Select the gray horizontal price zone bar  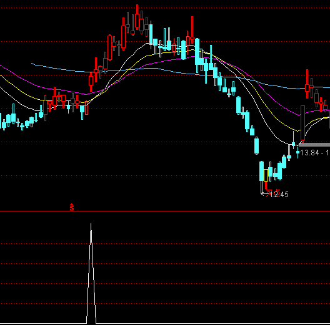[x=314, y=145]
